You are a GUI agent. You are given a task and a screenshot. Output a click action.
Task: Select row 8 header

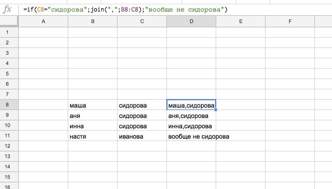click(x=9, y=105)
